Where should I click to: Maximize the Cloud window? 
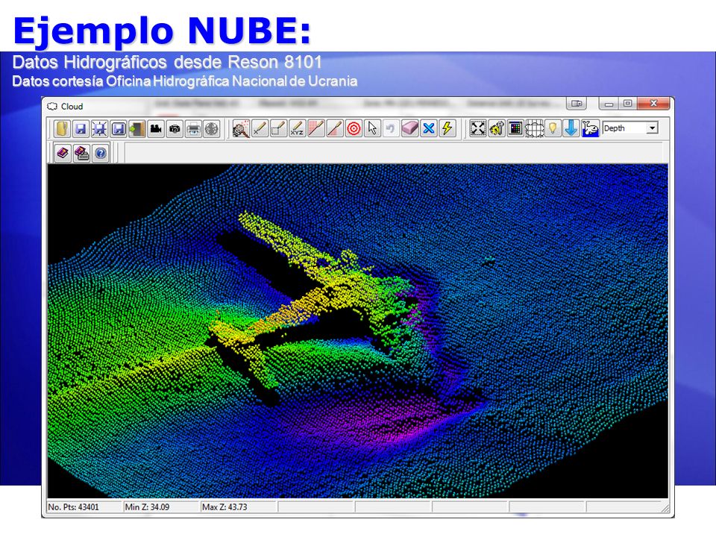[x=628, y=104]
